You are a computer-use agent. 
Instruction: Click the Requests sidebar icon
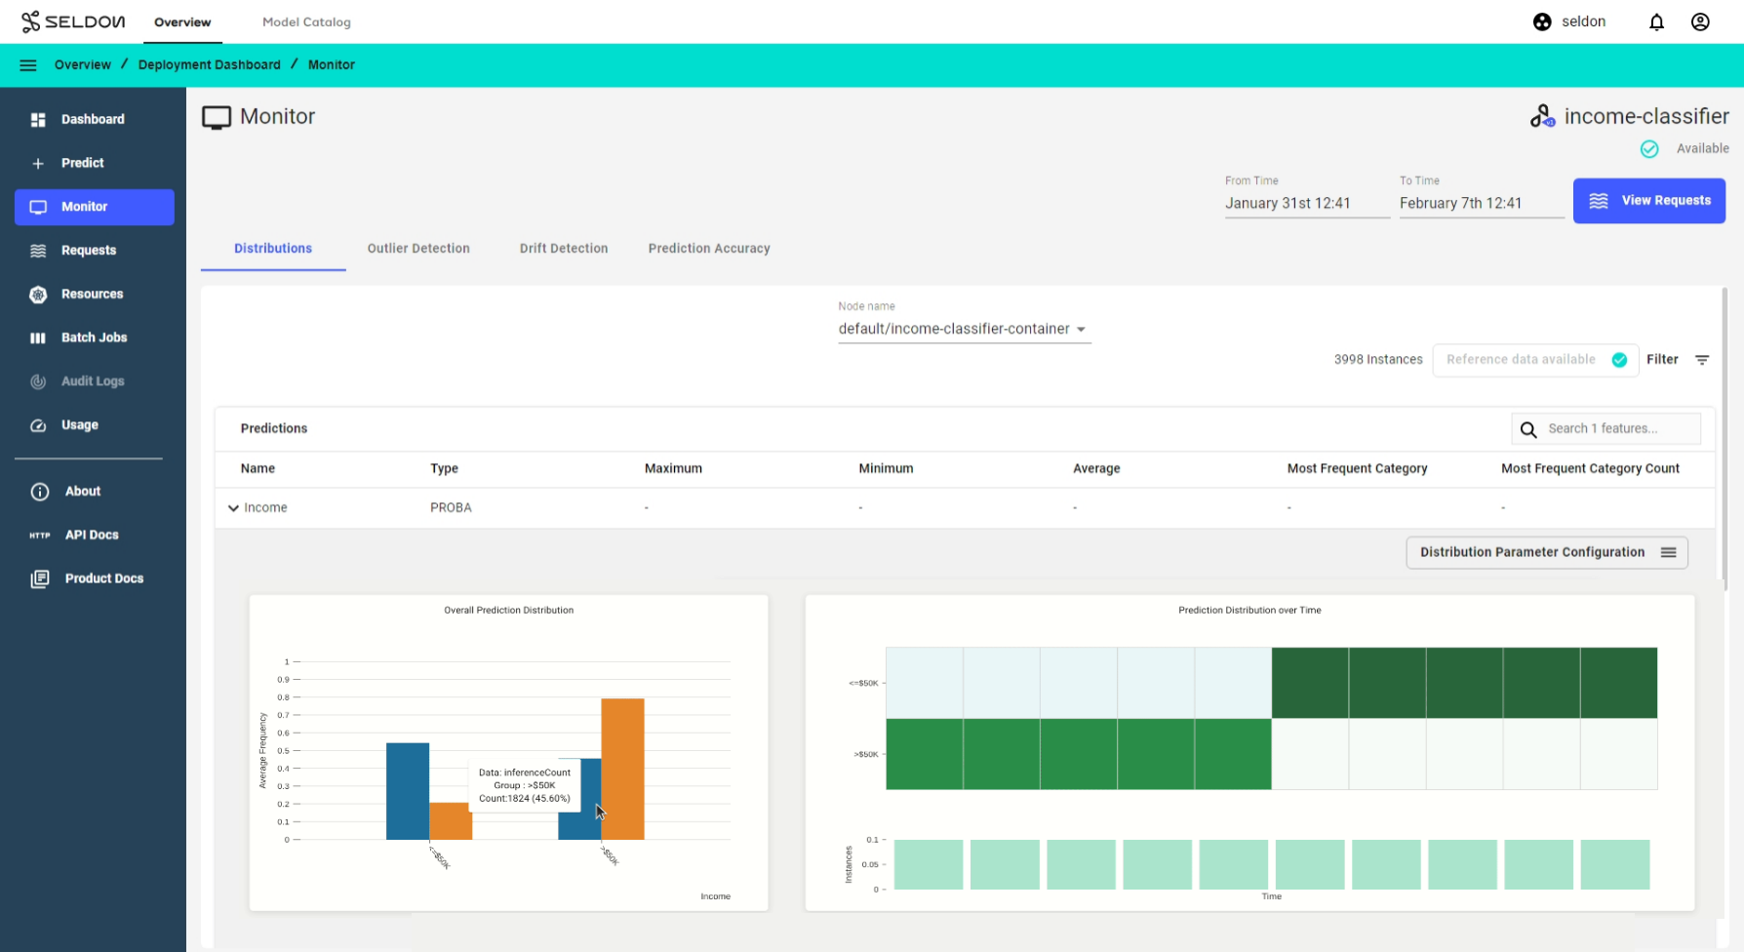[x=38, y=251]
